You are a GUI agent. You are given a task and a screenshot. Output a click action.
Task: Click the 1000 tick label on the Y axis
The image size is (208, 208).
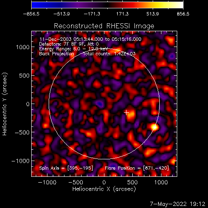click(x=23, y=47)
